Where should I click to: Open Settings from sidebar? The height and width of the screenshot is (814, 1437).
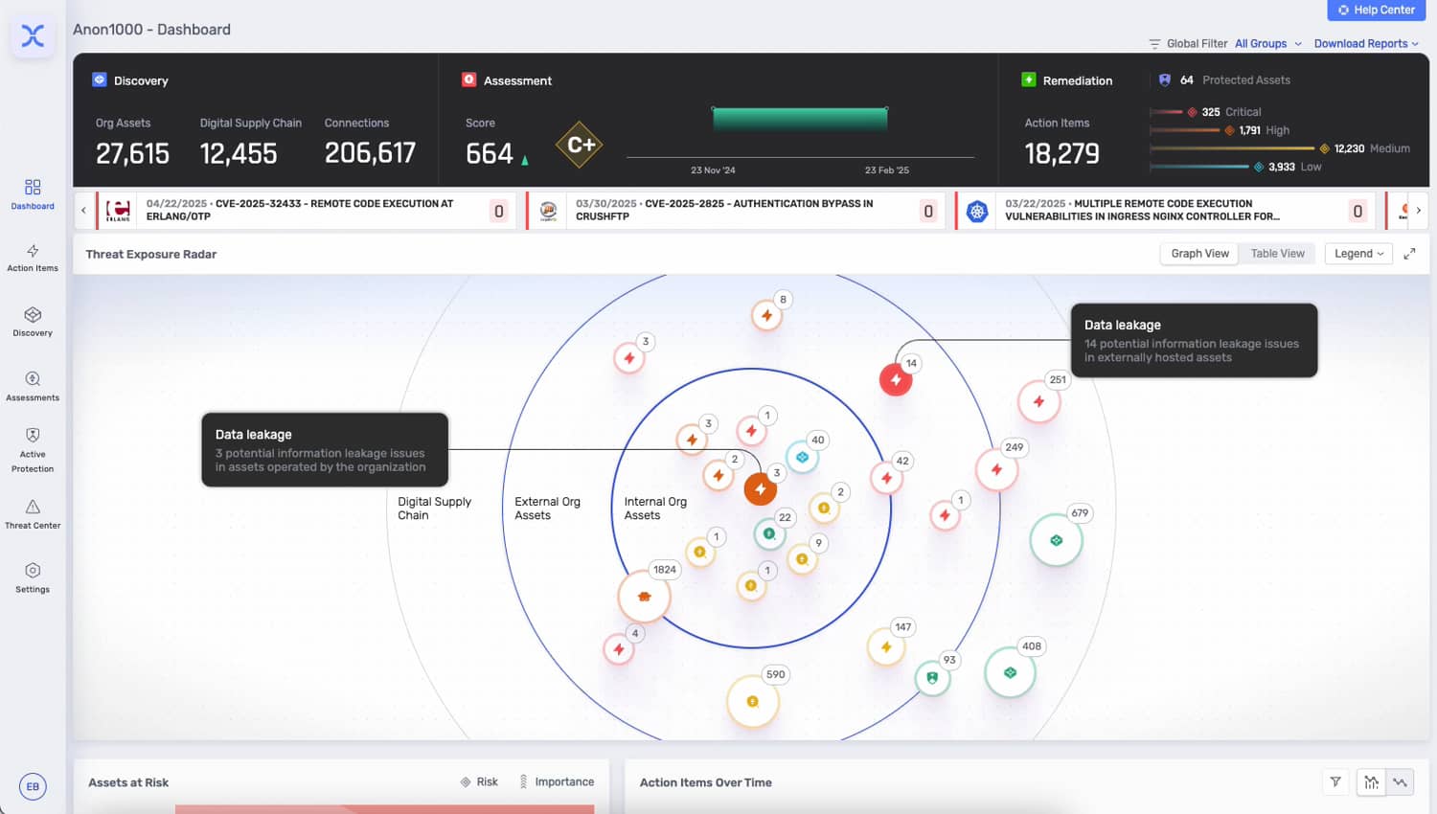point(33,577)
